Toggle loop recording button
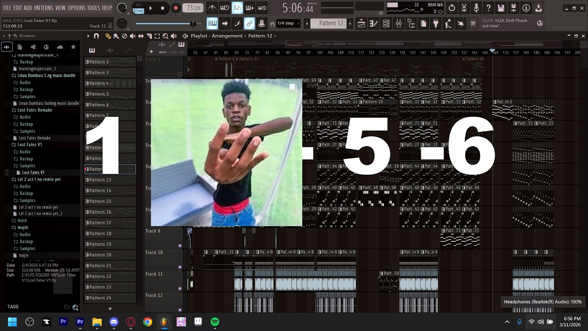The height and width of the screenshot is (331, 588). 262,8
